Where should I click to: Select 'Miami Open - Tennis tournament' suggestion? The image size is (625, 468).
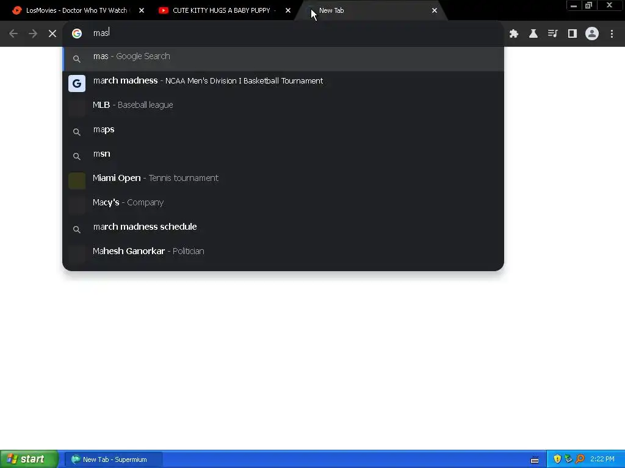[283, 180]
